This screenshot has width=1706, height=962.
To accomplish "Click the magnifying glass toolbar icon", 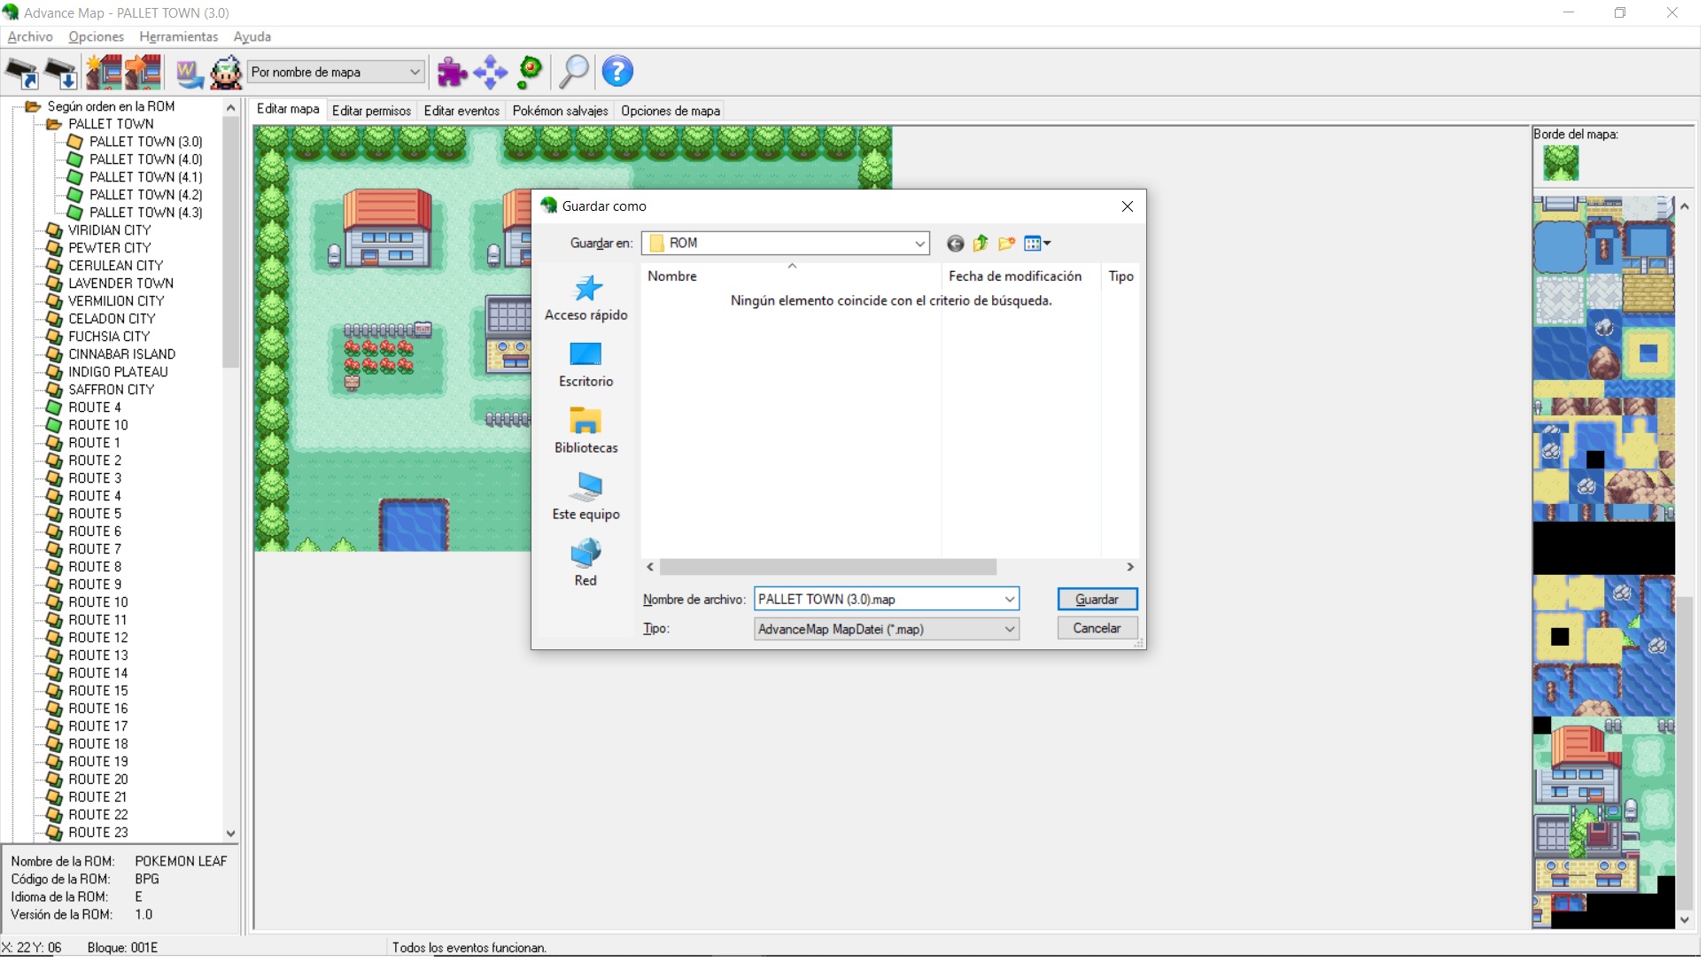I will tap(574, 72).
